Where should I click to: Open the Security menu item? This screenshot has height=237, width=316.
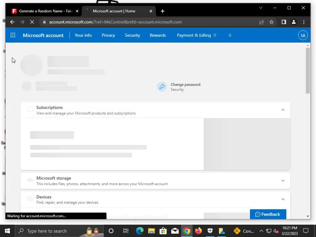[x=132, y=35]
